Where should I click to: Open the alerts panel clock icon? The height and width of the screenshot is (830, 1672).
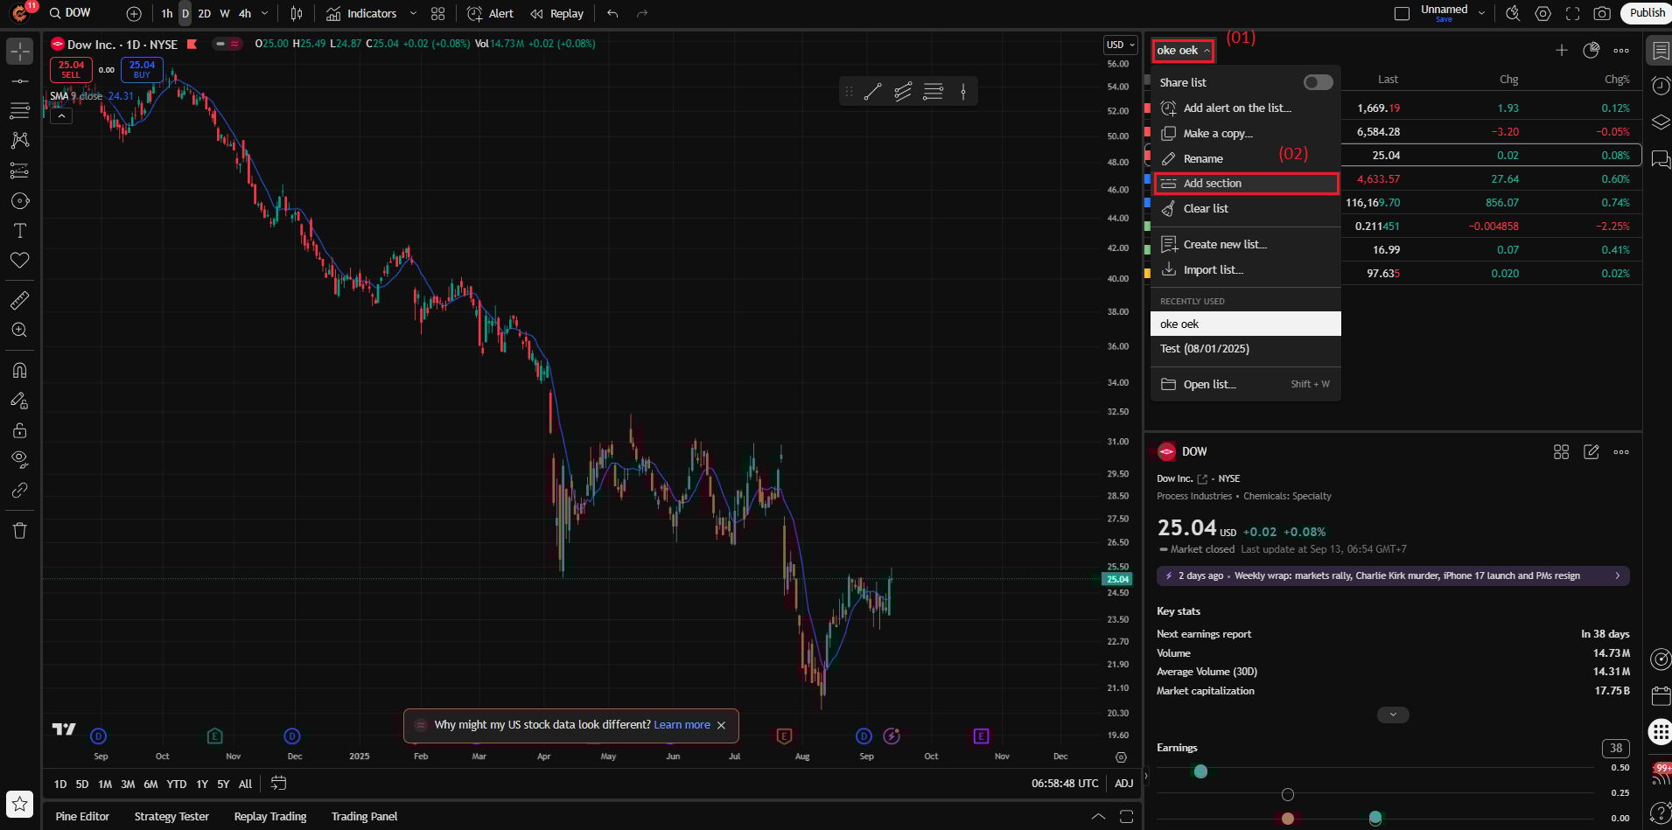coord(1660,86)
